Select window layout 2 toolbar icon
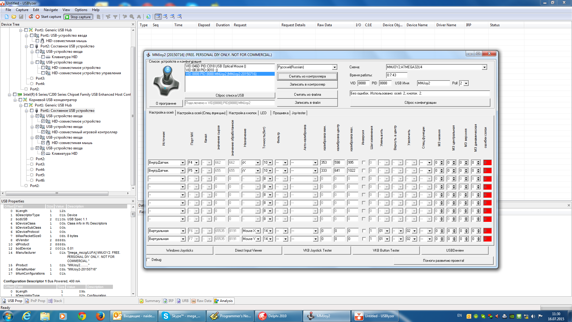The width and height of the screenshot is (572, 322). pos(165,17)
